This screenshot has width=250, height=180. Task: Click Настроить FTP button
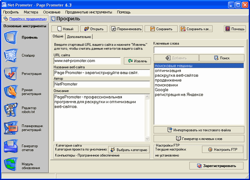(222, 149)
